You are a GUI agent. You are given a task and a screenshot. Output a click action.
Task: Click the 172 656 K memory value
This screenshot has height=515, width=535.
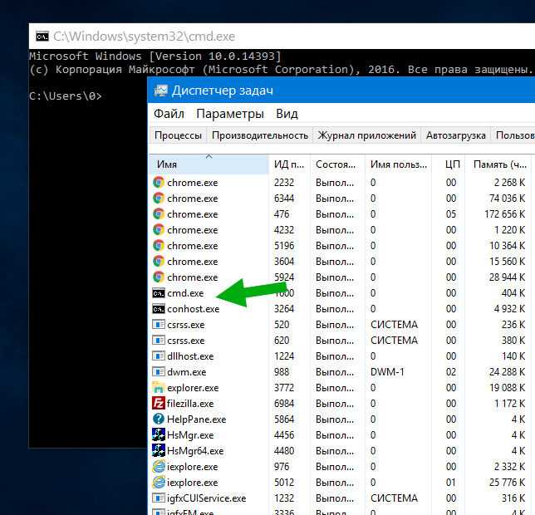(504, 214)
